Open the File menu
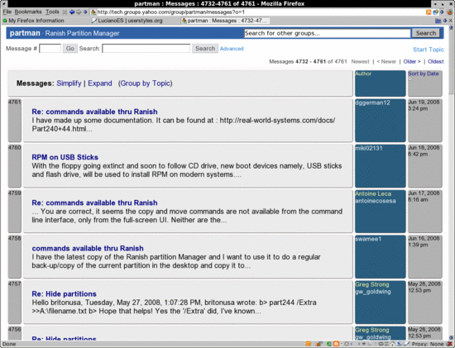Screen dimensions: 455x348 [x=7, y=12]
